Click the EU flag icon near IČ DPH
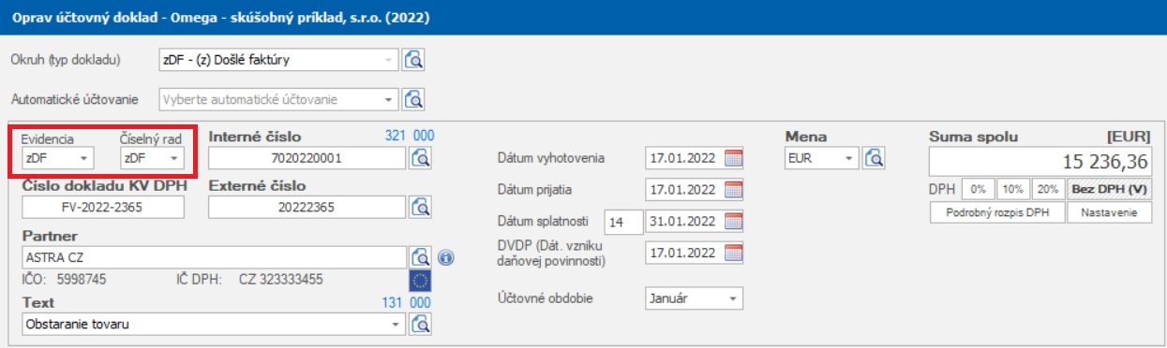Viewport: 1167px width, 348px height. coord(420,280)
